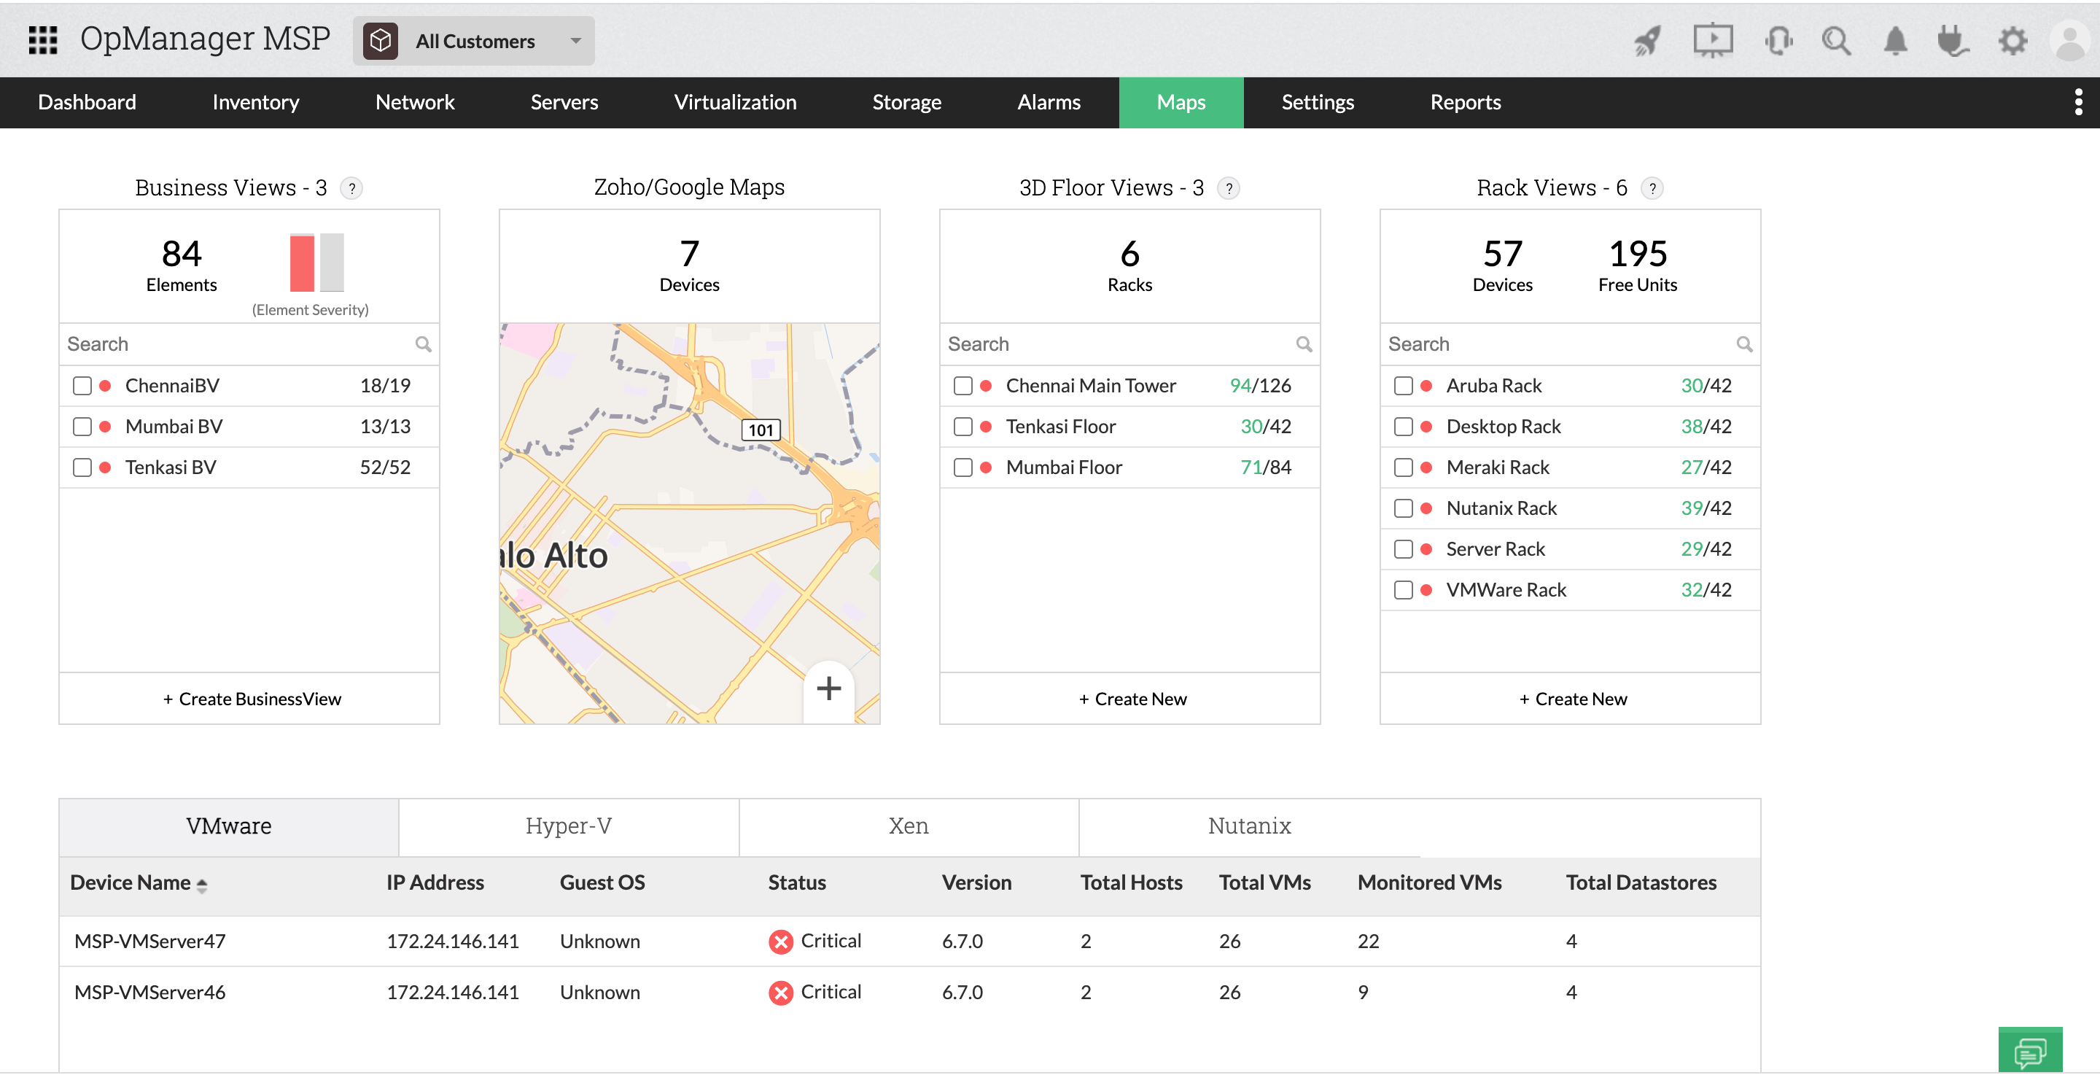Viewport: 2100px width, 1075px height.
Task: Click the headset support icon
Action: point(1778,40)
